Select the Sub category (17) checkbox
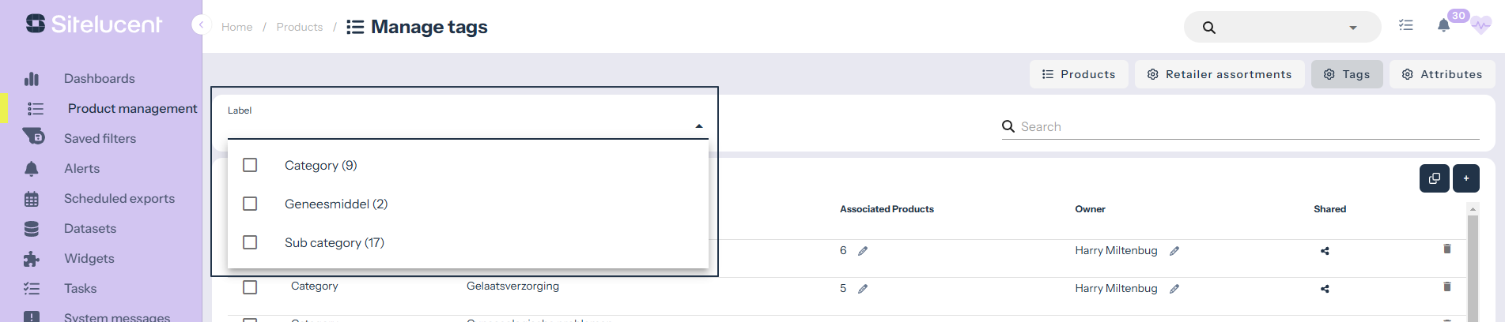 click(x=250, y=242)
